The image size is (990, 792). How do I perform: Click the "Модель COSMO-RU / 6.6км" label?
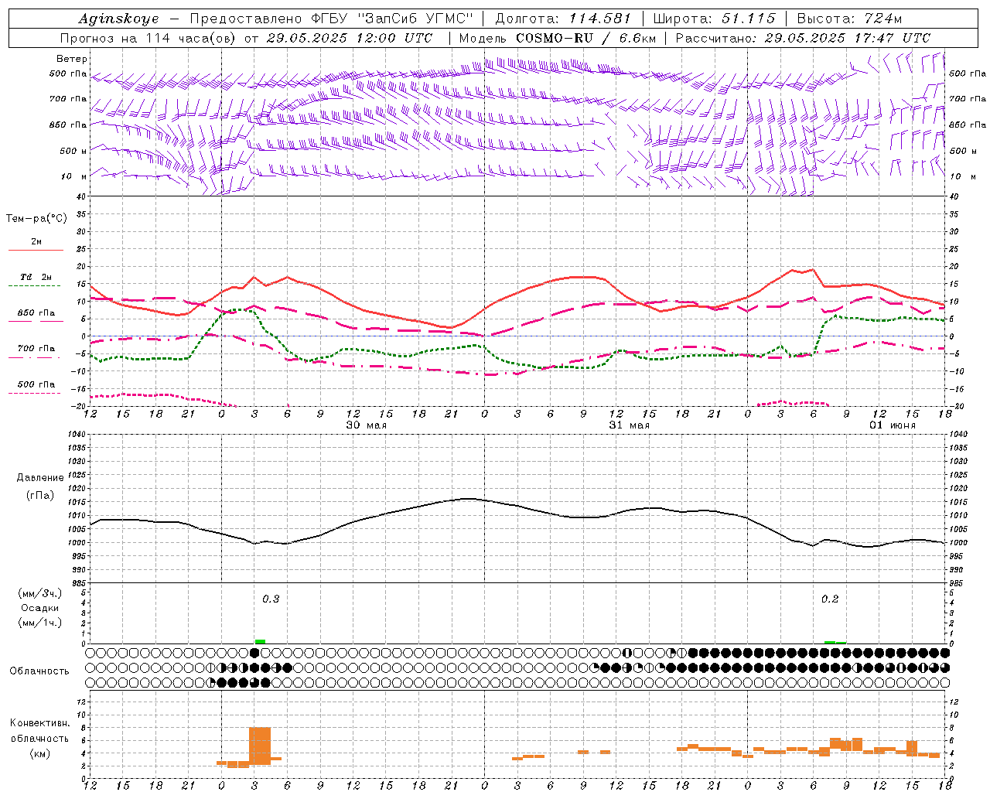[x=558, y=38]
